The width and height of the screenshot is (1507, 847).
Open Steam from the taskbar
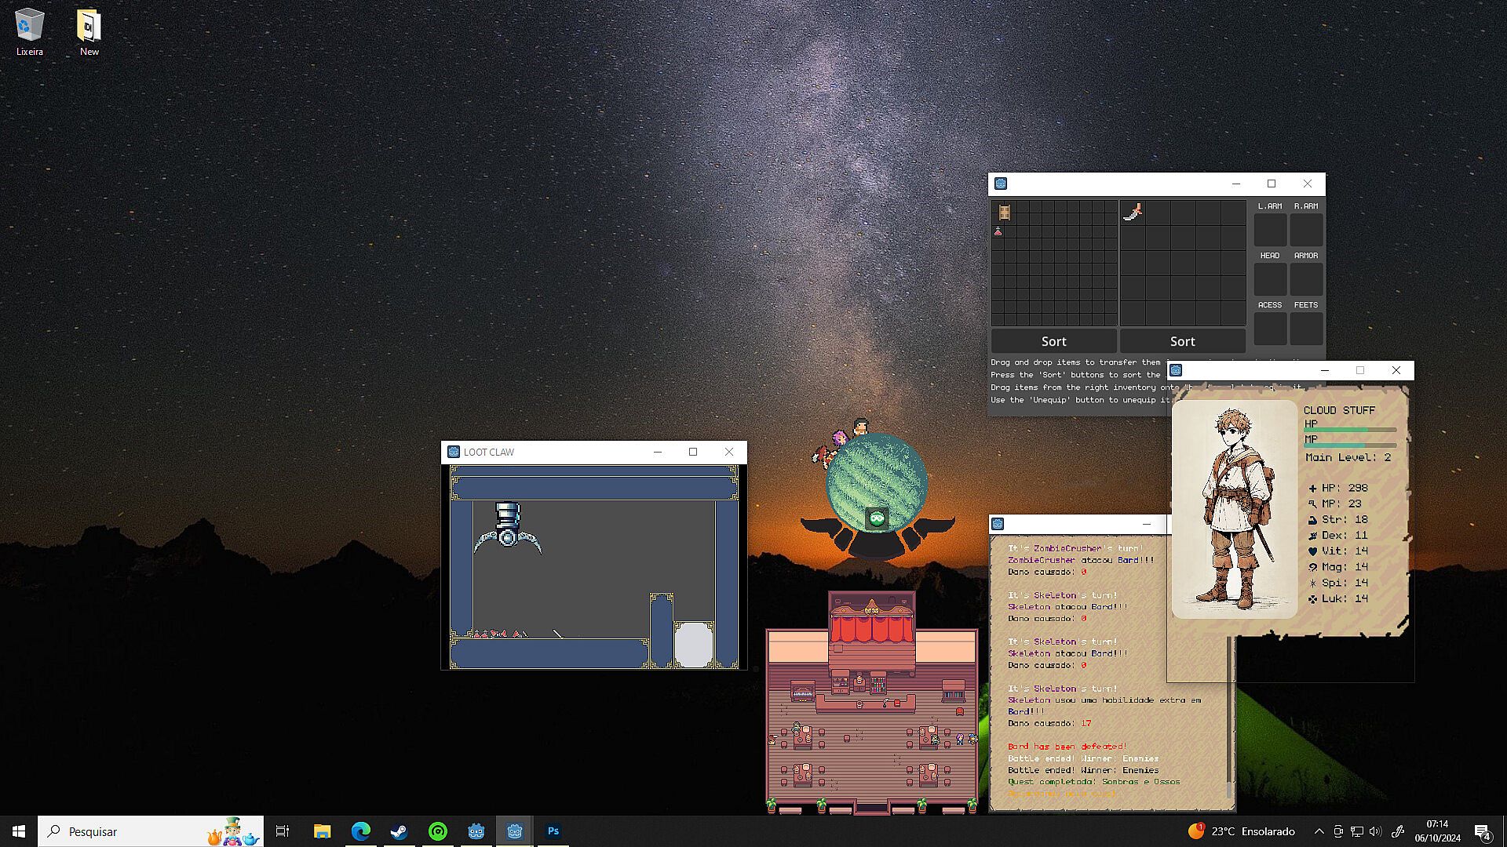(399, 831)
